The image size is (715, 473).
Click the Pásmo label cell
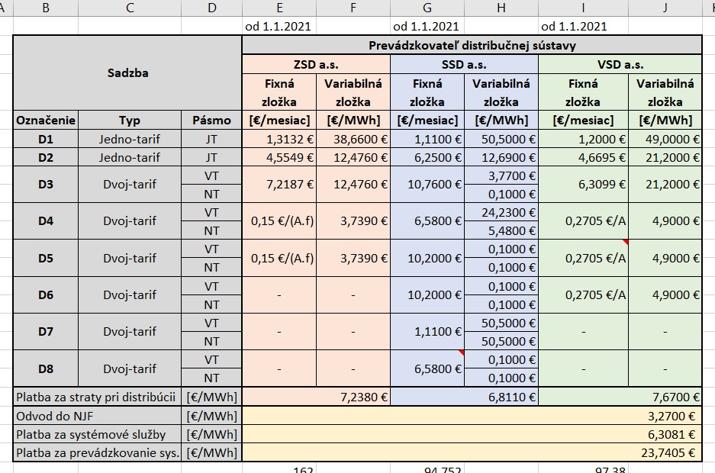pos(211,121)
